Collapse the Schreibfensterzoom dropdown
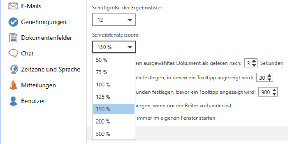288x144 pixels. [x=114, y=47]
